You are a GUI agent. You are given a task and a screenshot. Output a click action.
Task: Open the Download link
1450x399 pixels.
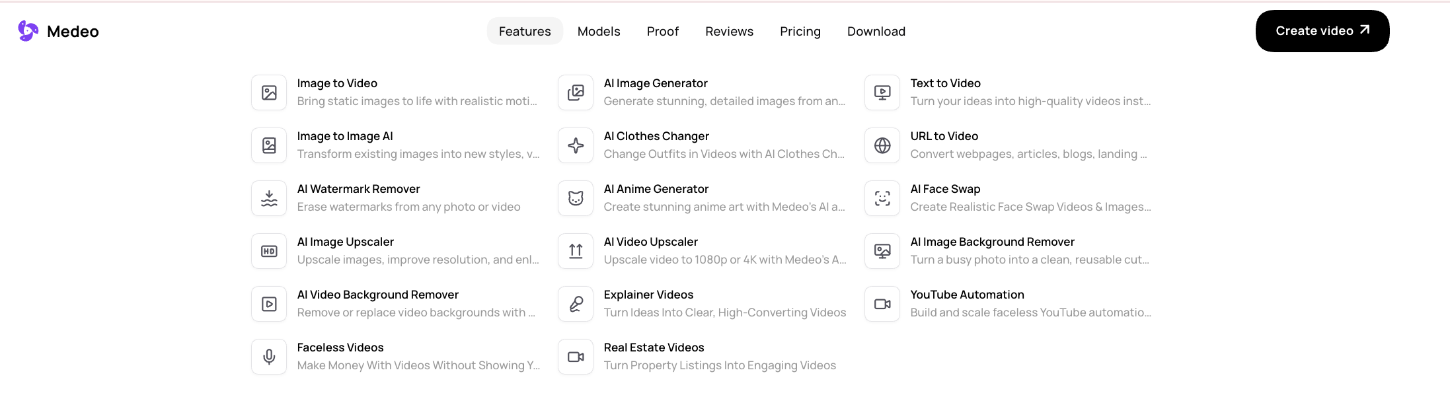tap(876, 31)
